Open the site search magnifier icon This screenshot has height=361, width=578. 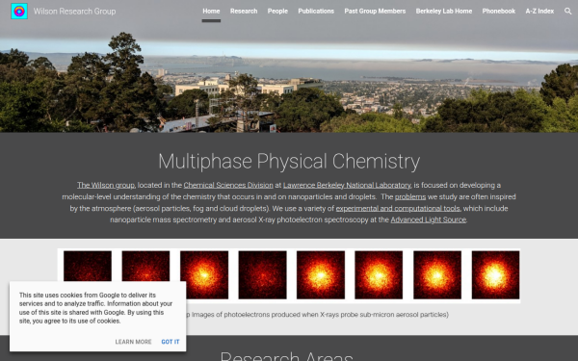coord(567,11)
